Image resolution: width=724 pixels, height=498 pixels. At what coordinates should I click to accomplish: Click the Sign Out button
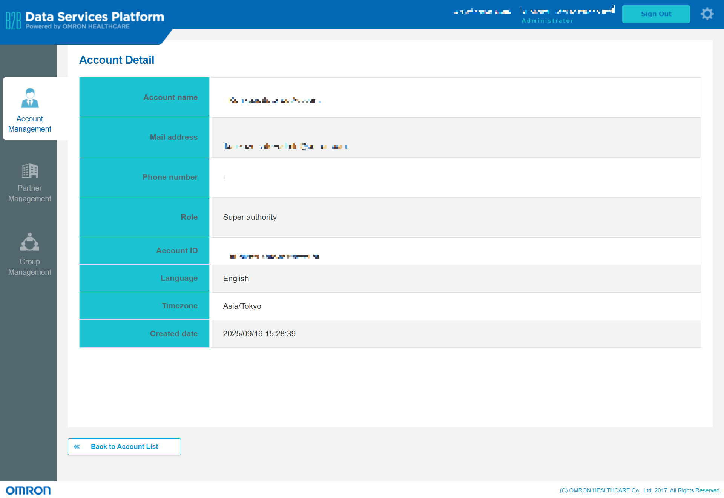pos(656,14)
